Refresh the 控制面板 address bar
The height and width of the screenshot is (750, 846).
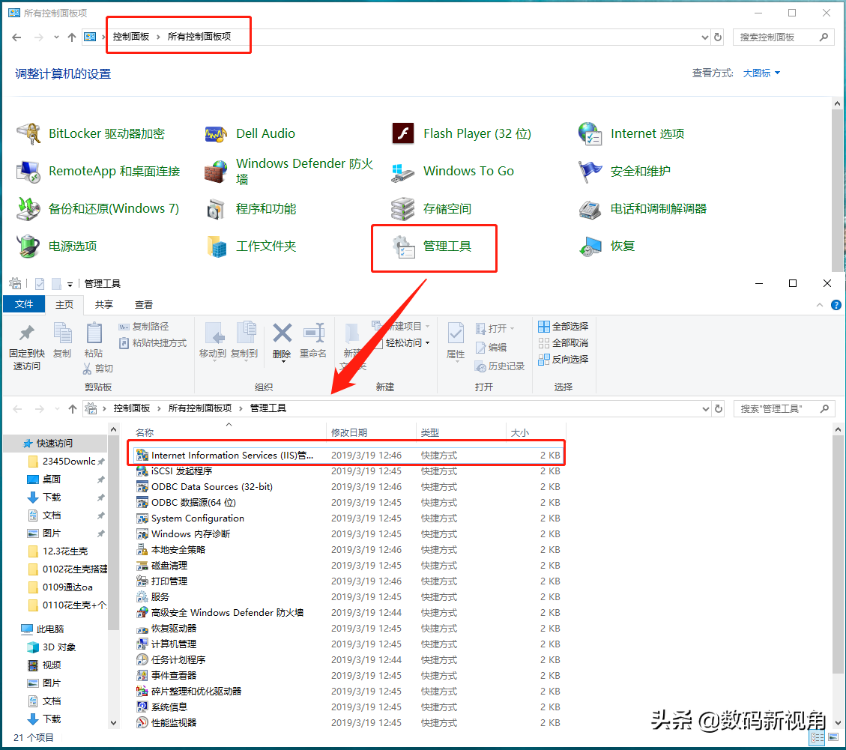pyautogui.click(x=718, y=37)
